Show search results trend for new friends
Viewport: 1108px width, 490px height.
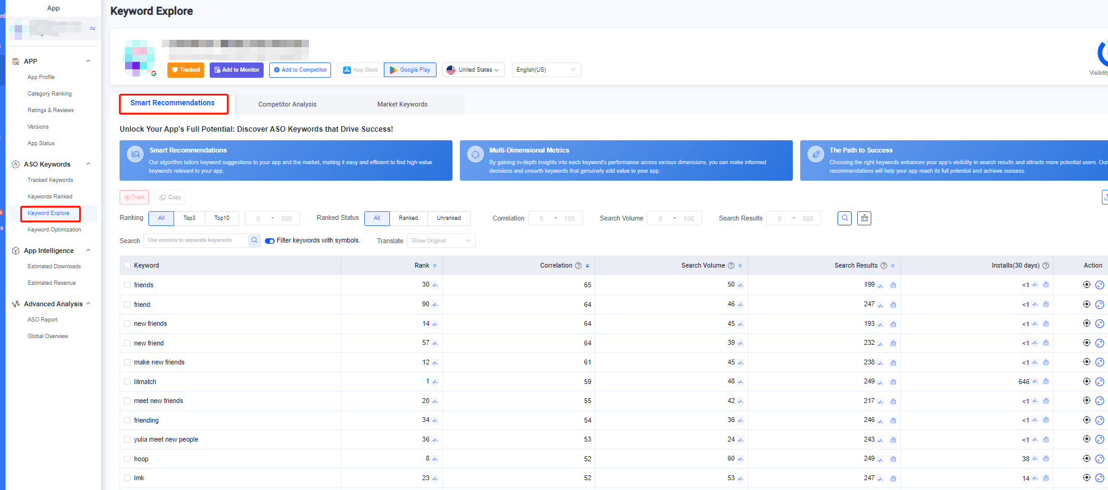tap(881, 324)
